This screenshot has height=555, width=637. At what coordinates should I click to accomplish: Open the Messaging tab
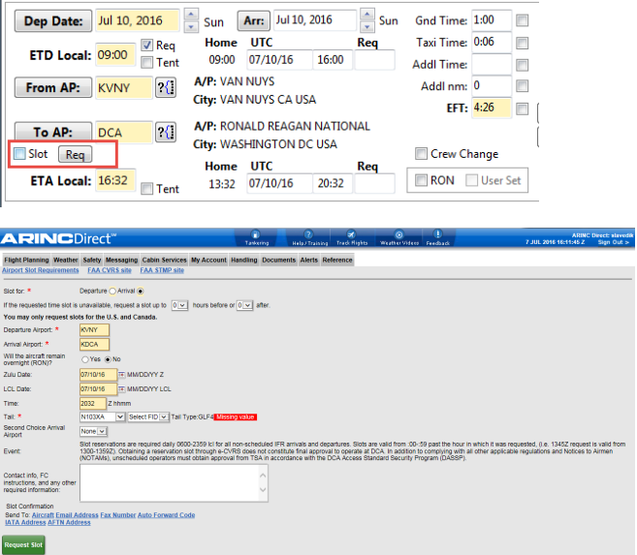click(x=121, y=260)
